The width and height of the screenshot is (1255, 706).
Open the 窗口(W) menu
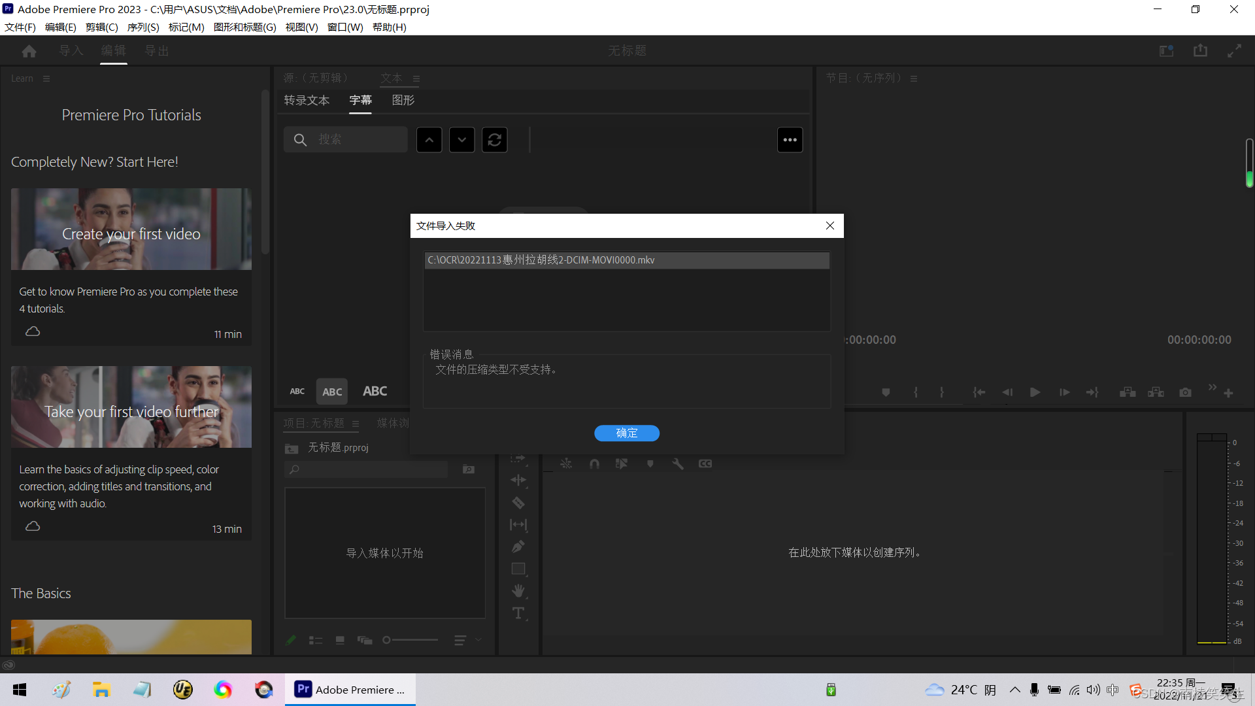click(x=345, y=27)
